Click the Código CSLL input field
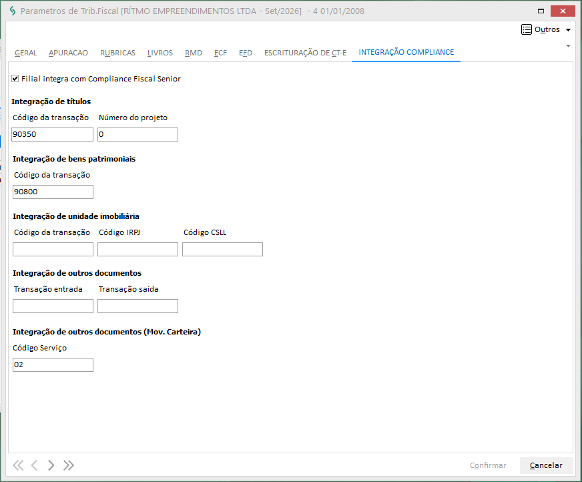This screenshot has width=582, height=482. click(x=222, y=249)
